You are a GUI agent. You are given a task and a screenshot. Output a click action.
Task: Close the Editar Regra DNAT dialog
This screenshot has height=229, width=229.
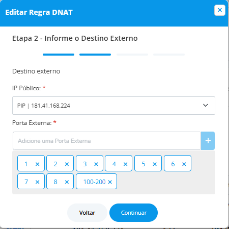pos(220,10)
